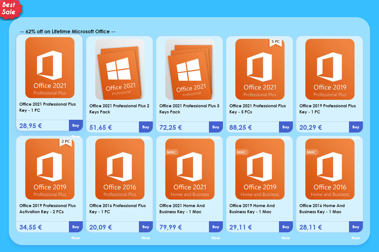
Task: Buy Office 2016 Professional Plus for 20,09 €
Action: click(146, 227)
